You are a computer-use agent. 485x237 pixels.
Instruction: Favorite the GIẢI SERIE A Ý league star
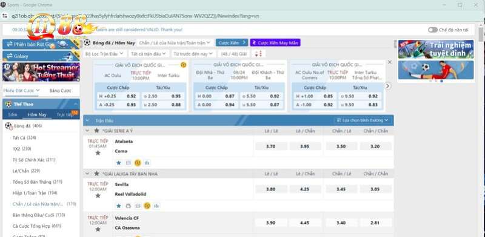(96, 131)
